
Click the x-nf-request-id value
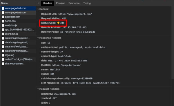pyautogui.click(x=90, y=83)
